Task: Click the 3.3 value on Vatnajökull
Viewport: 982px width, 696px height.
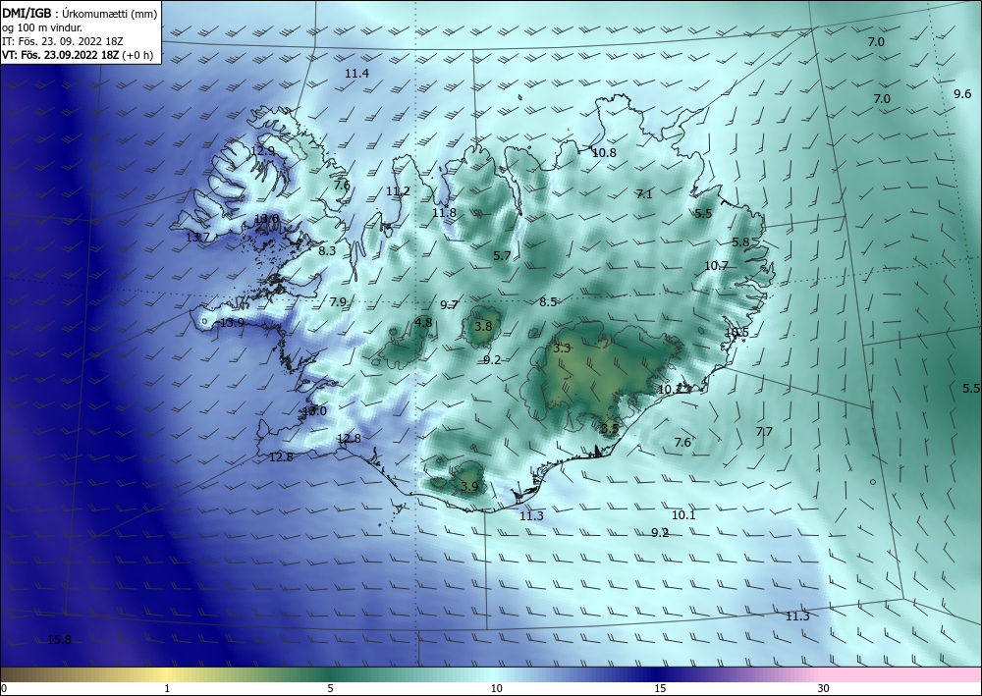Action: pyautogui.click(x=562, y=348)
